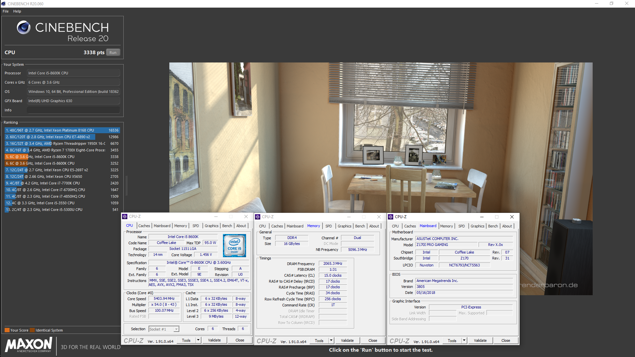Run the CPU benchmark test
Viewport: 635px width, 357px height.
click(x=113, y=53)
